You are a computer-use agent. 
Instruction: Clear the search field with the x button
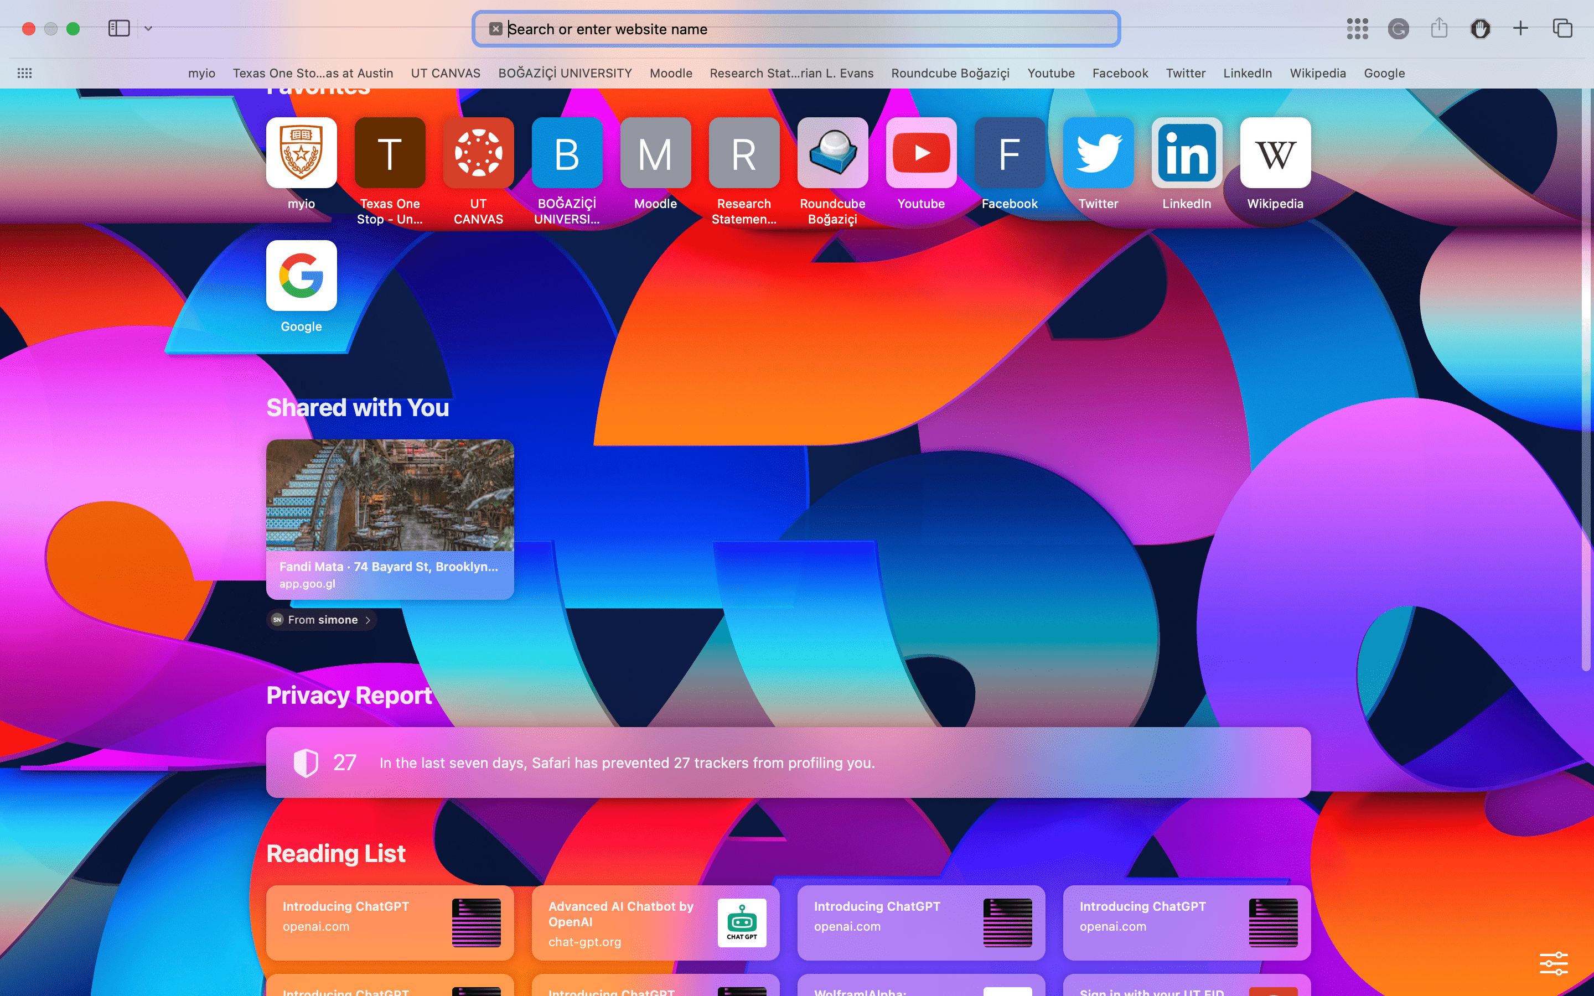[495, 28]
